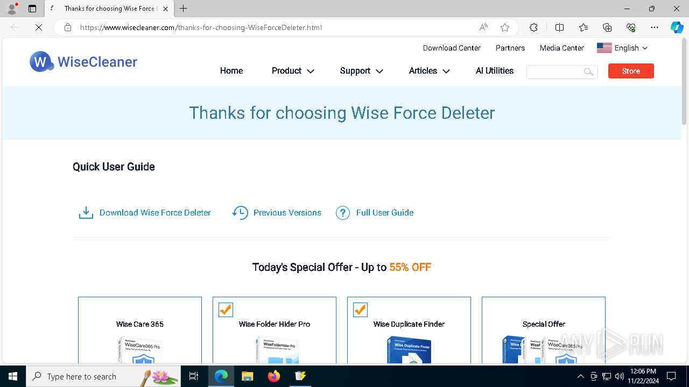The width and height of the screenshot is (689, 387).
Task: Launch Firefox from taskbar
Action: 273,376
